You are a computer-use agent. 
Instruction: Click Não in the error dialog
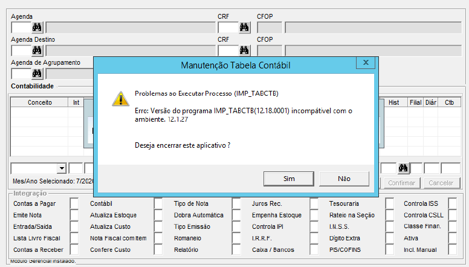click(344, 179)
